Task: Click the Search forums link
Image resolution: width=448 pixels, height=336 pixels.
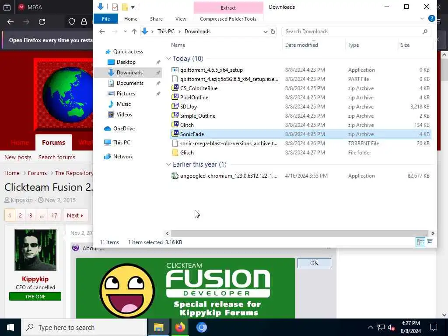Action: pos(56,157)
